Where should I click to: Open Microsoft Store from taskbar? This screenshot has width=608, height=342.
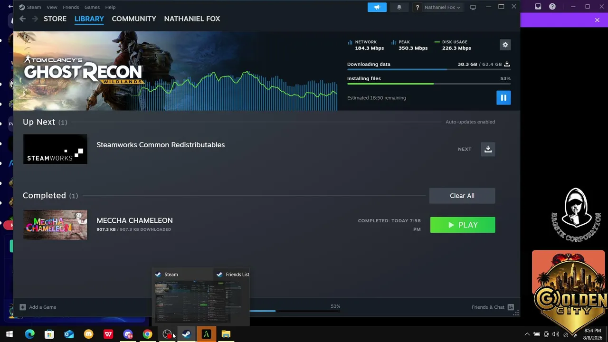[x=49, y=334]
